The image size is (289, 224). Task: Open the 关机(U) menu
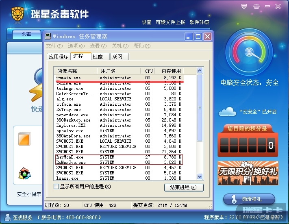click(120, 46)
